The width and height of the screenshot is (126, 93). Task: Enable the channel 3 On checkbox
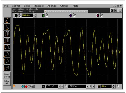(x=74, y=16)
